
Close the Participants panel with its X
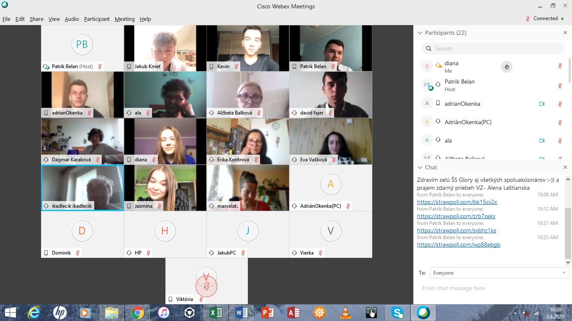pyautogui.click(x=565, y=33)
